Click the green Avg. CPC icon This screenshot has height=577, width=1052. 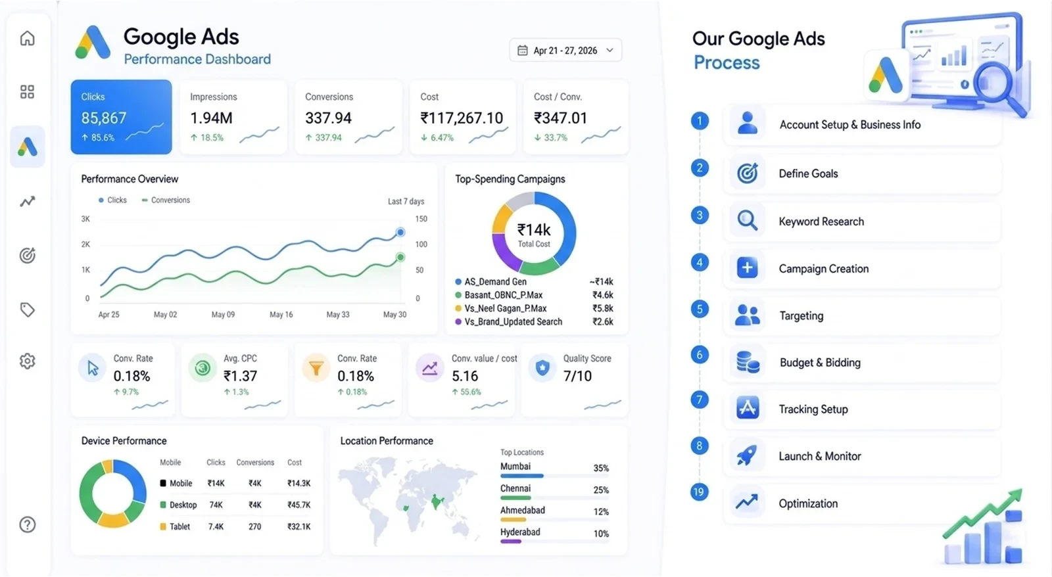pos(203,368)
